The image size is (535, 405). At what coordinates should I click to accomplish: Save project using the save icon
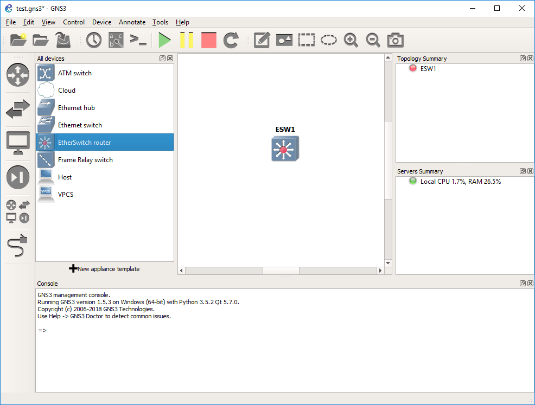click(63, 40)
